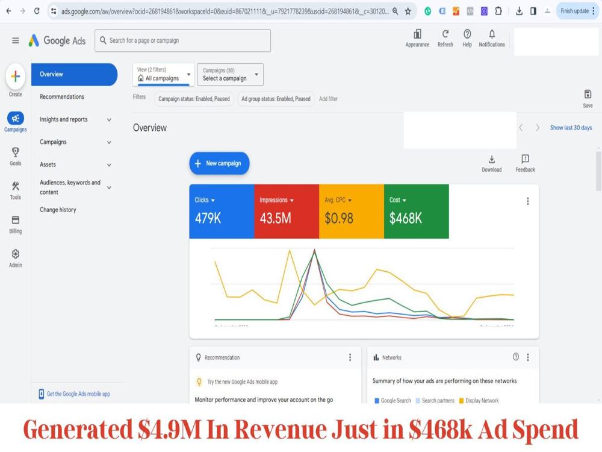Click the page vertical scrollbar

click(x=598, y=171)
